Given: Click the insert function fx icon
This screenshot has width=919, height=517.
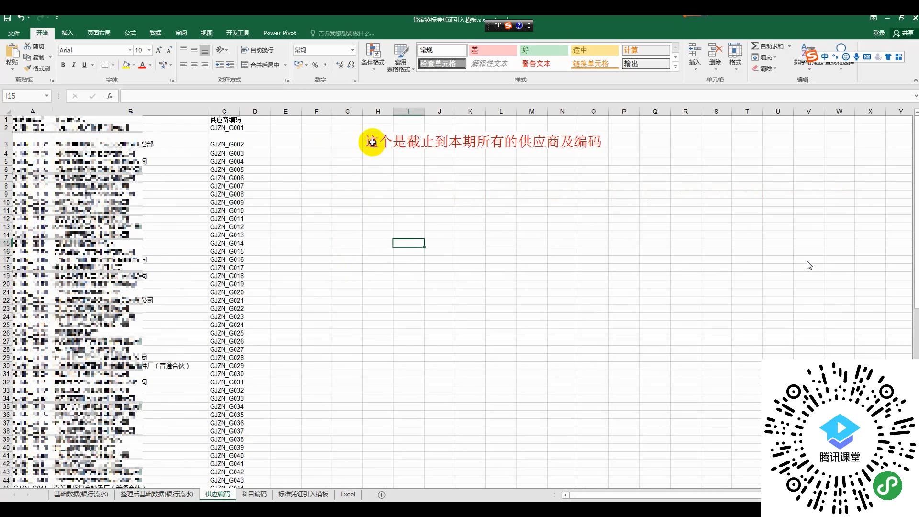Looking at the screenshot, I should (110, 96).
